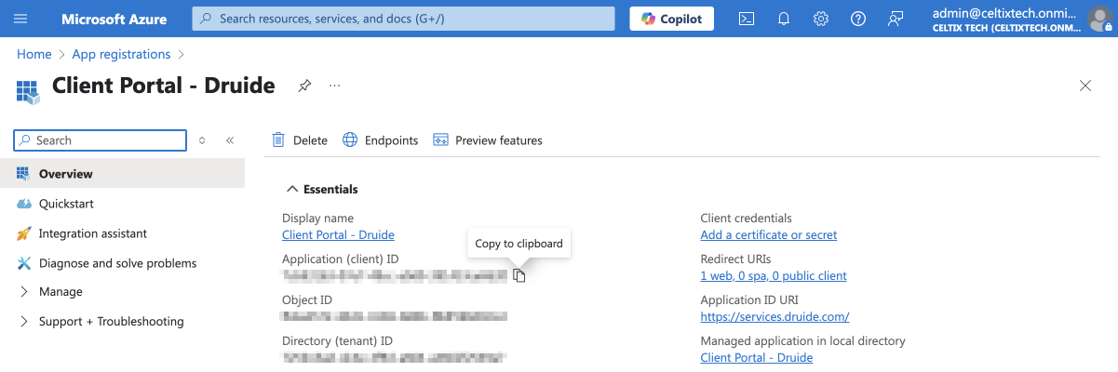Click the Endpoints toolbar button
1118x372 pixels.
(x=381, y=140)
